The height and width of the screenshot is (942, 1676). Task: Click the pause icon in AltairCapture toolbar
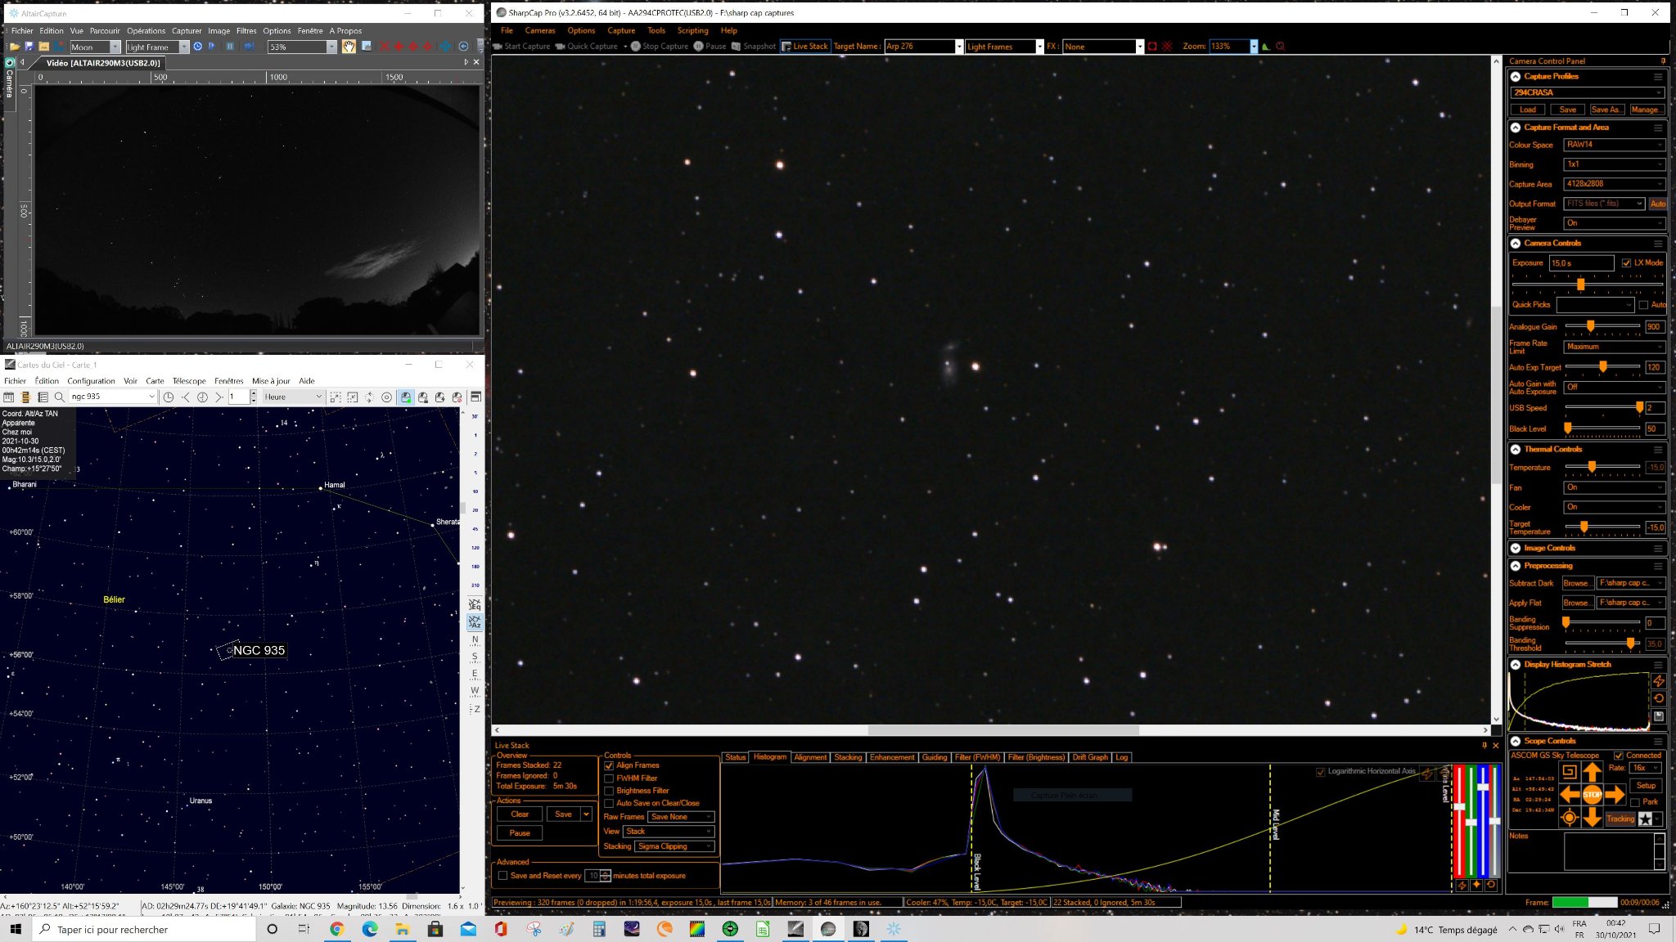(x=230, y=47)
